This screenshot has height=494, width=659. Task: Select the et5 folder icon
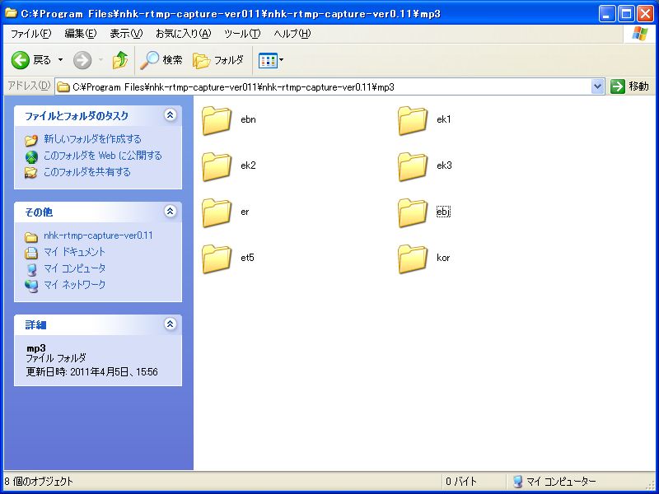pos(217,259)
